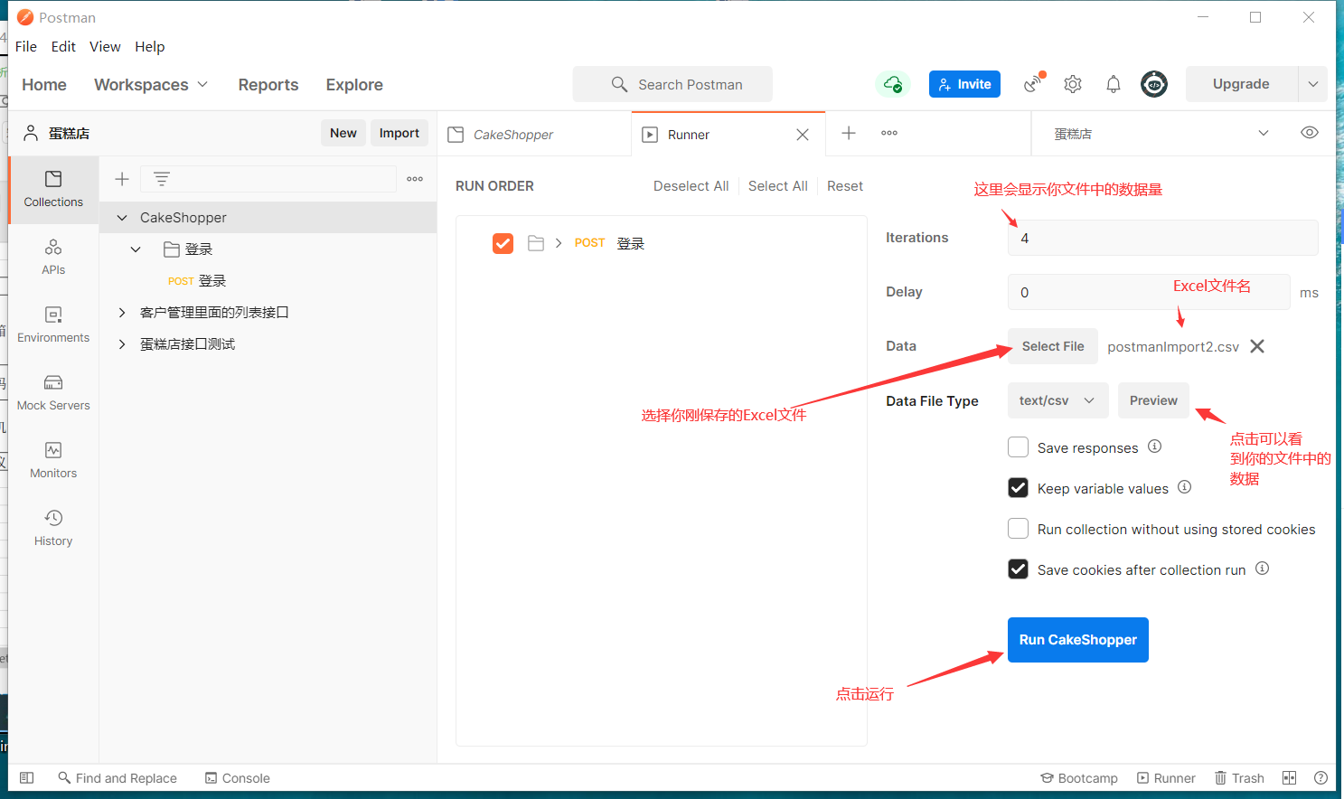Open the user avatar menu

1154,84
